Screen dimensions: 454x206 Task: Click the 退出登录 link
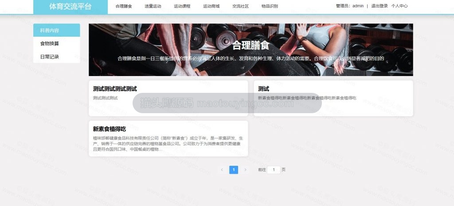380,6
